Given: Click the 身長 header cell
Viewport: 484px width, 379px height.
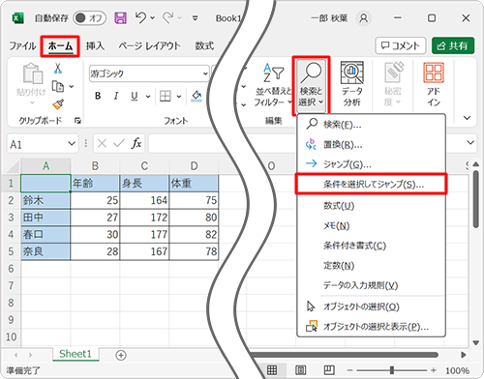Looking at the screenshot, I should click(144, 184).
